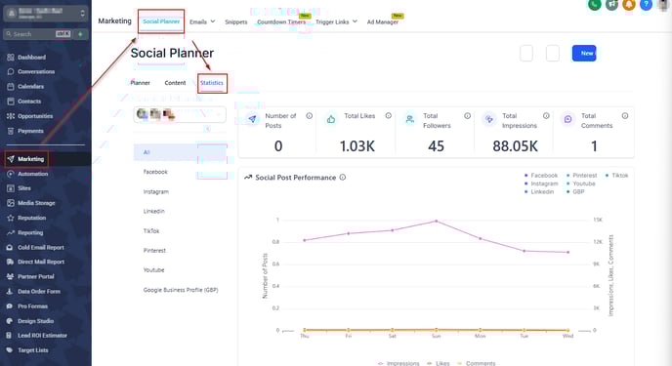Open the social accounts selector dropdown

[180, 115]
